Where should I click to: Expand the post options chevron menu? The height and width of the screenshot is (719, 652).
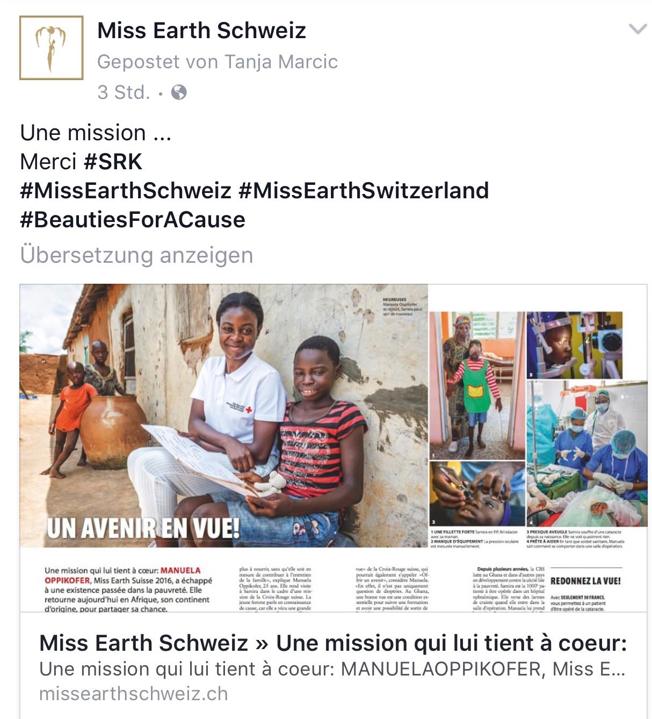pyautogui.click(x=637, y=29)
